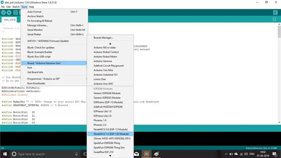
Task: Select Arduino Yún Mini board
Action: 110,70
